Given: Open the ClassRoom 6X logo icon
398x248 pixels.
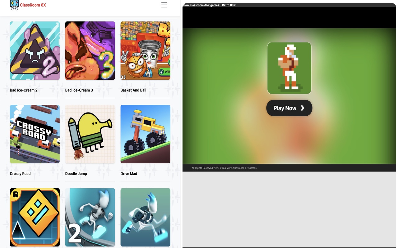Looking at the screenshot, I should (x=14, y=5).
